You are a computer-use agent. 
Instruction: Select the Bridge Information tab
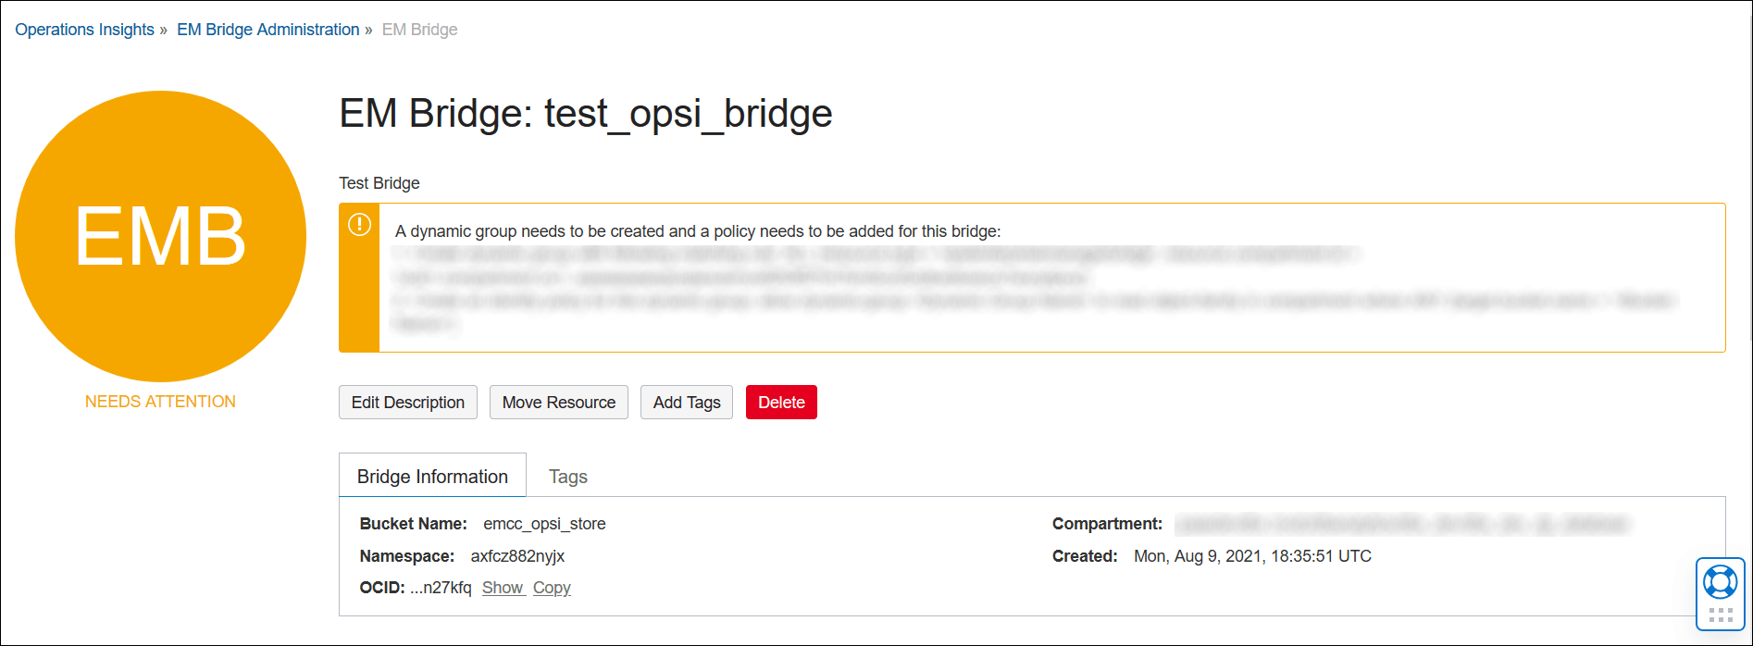coord(432,477)
